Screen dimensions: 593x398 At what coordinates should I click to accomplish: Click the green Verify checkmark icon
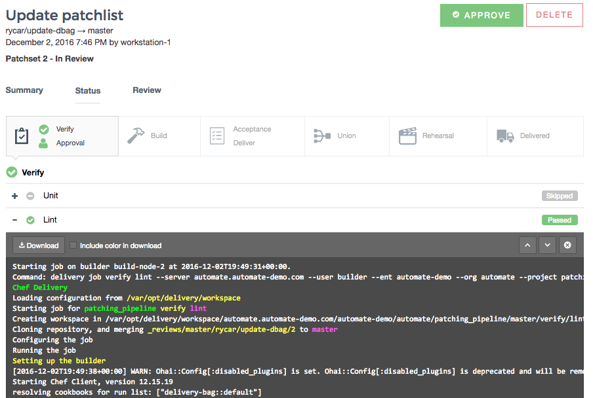(x=43, y=130)
